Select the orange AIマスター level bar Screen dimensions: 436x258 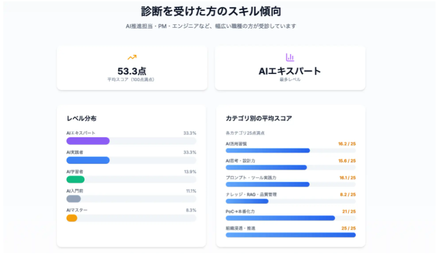[x=72, y=218]
